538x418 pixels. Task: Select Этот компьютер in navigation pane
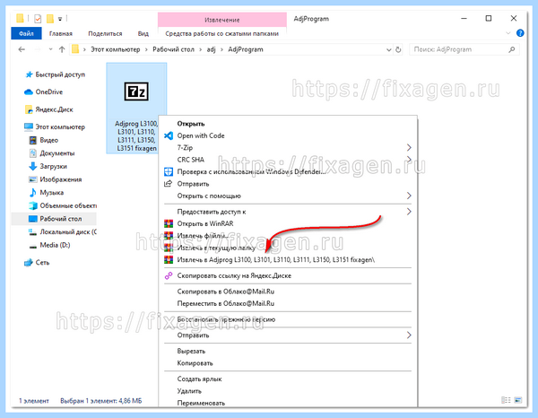pos(55,127)
